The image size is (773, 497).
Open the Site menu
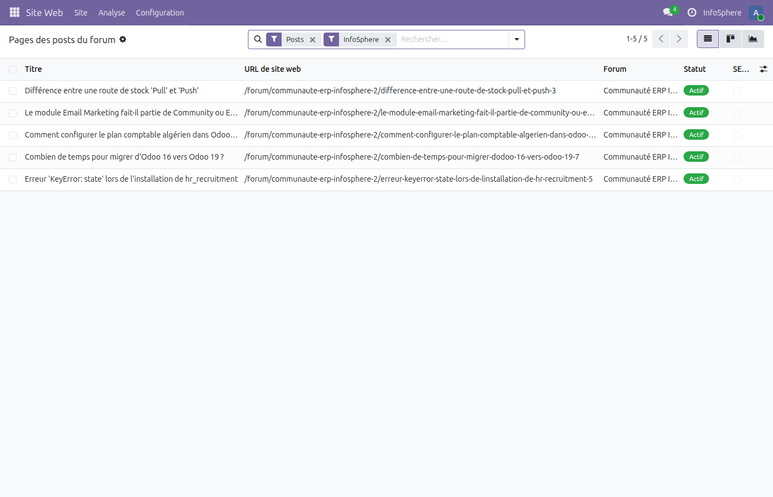(x=81, y=12)
